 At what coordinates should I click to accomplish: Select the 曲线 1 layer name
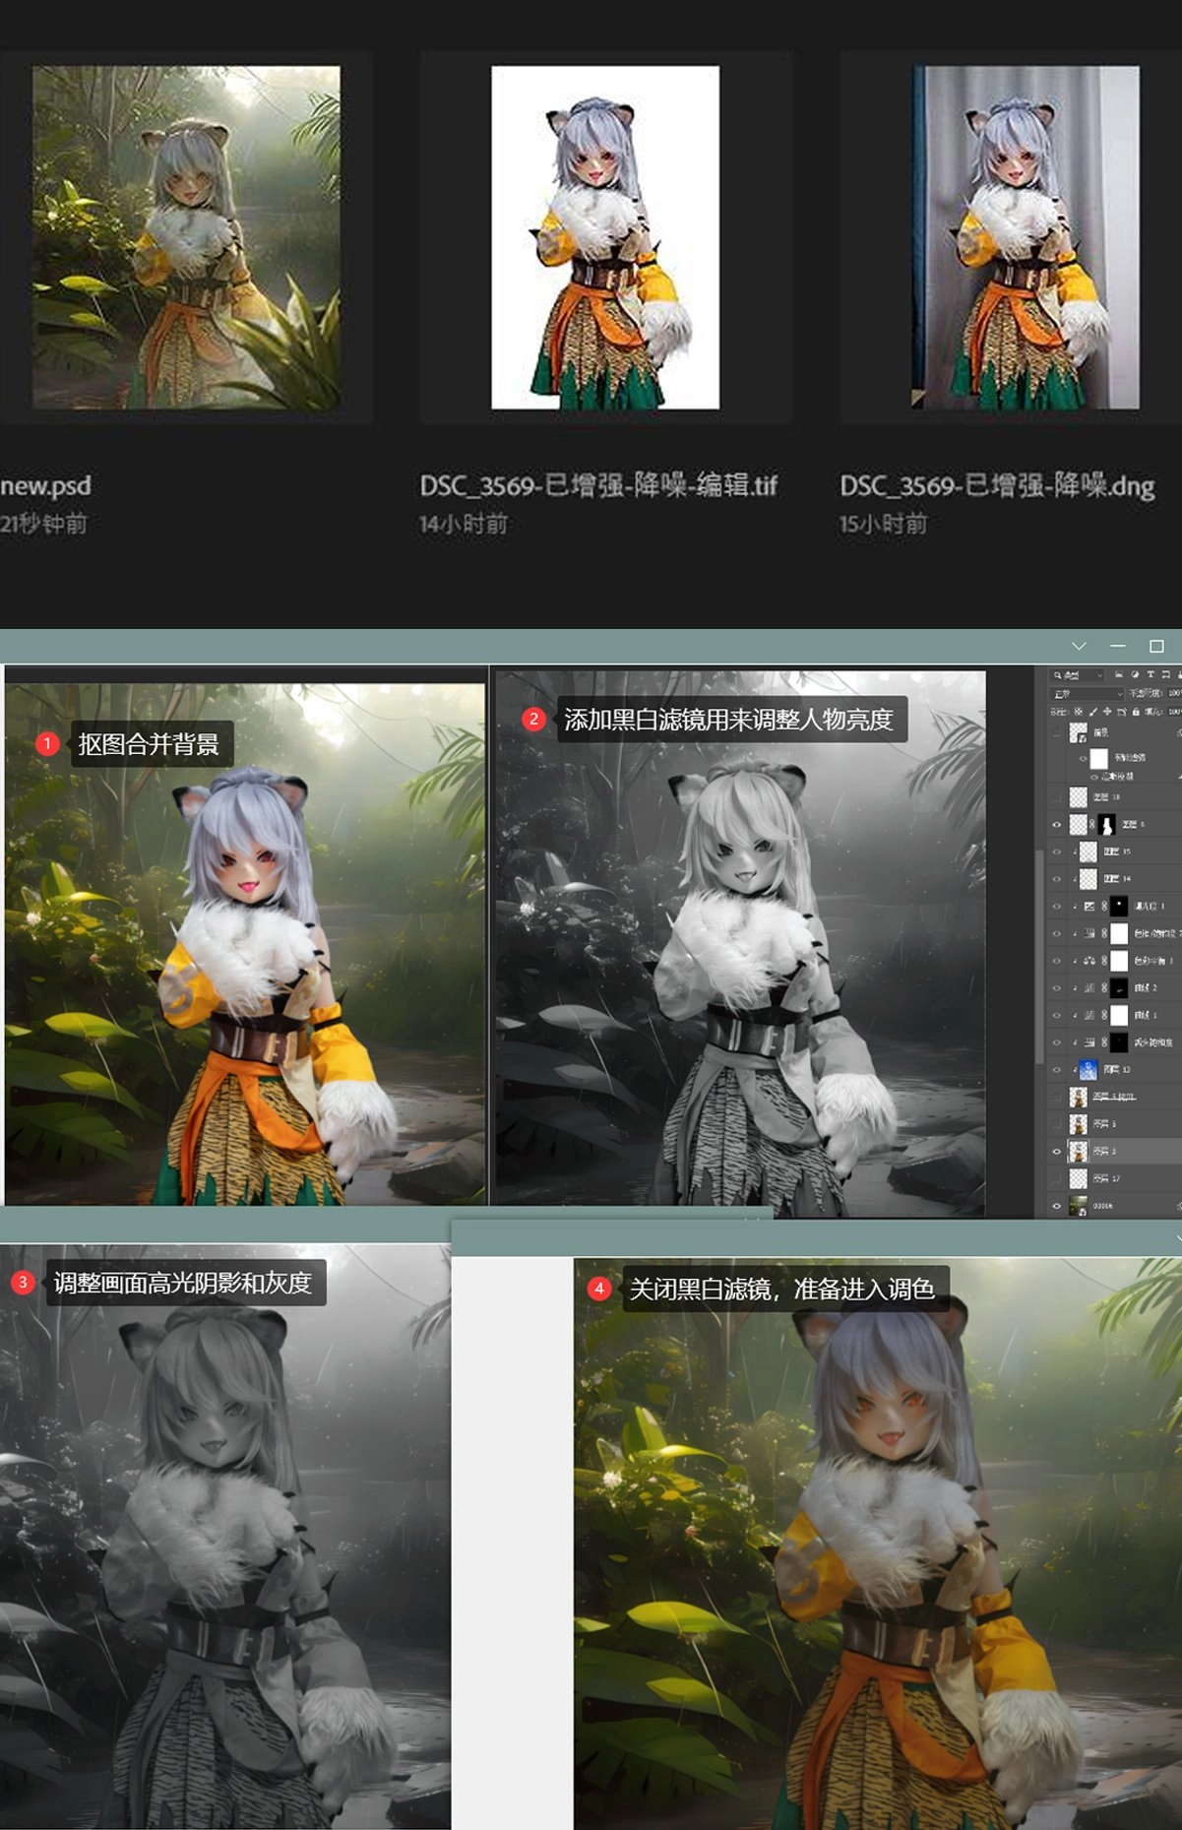(1146, 1015)
